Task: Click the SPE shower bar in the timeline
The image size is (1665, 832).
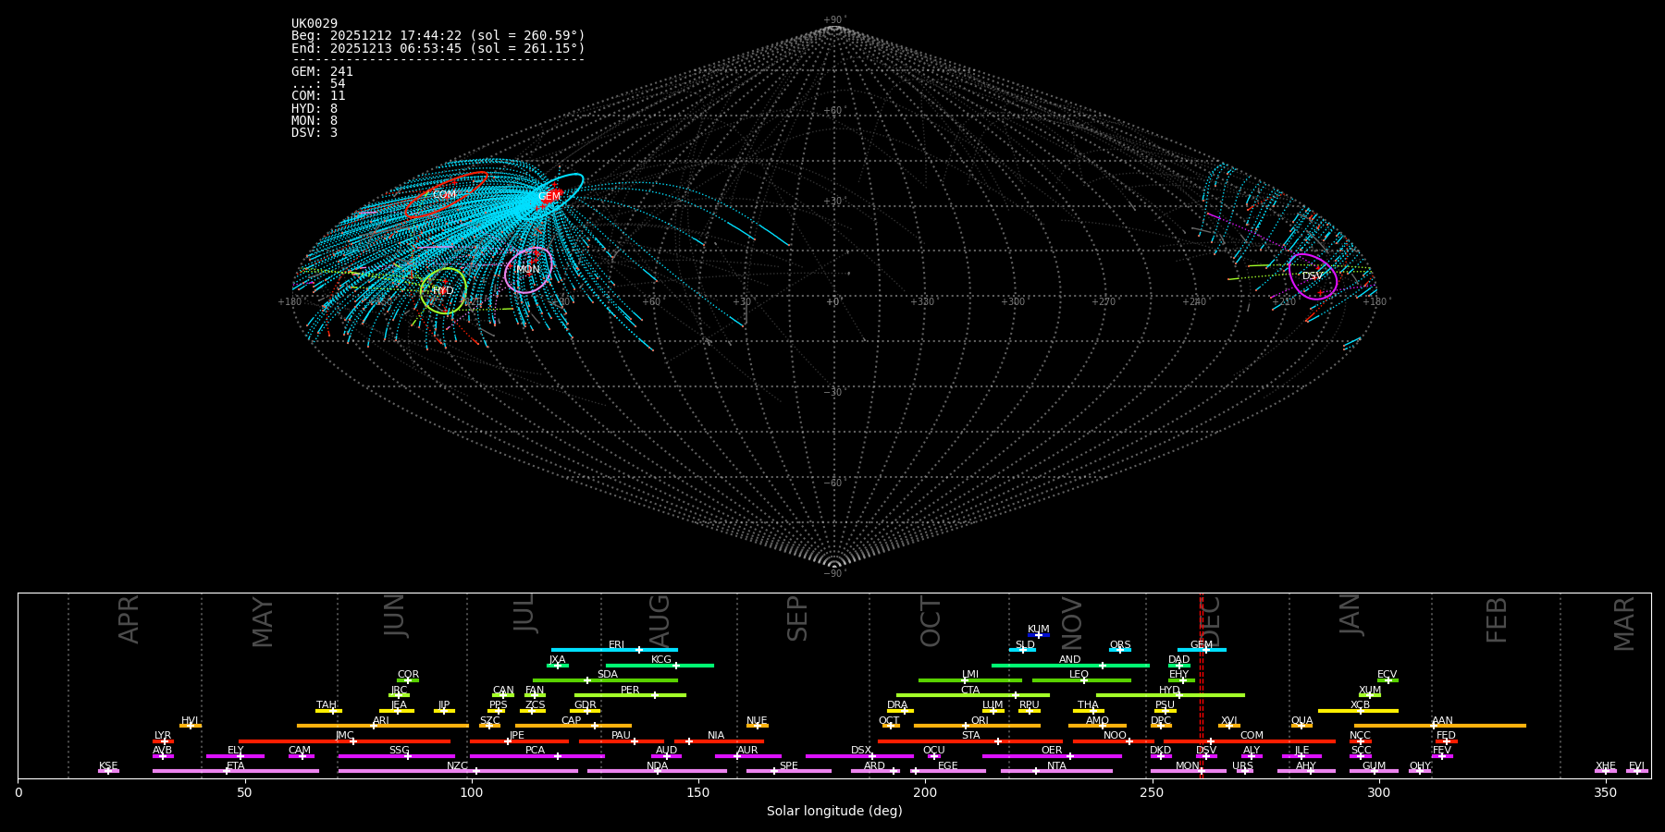Action: pyautogui.click(x=788, y=771)
